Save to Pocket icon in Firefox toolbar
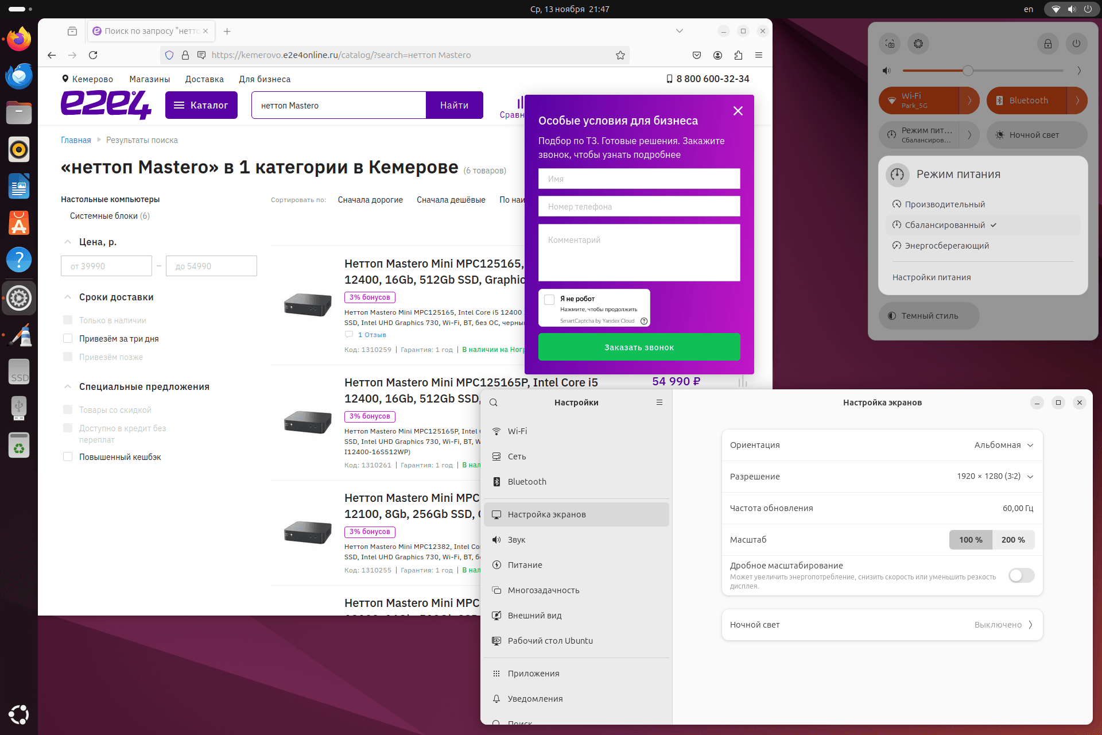1102x735 pixels. (697, 55)
